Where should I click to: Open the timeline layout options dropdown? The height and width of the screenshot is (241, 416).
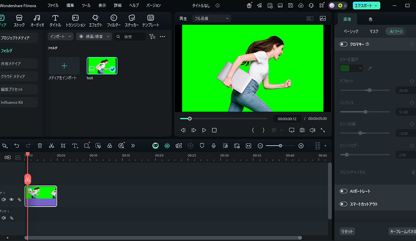coord(325,146)
